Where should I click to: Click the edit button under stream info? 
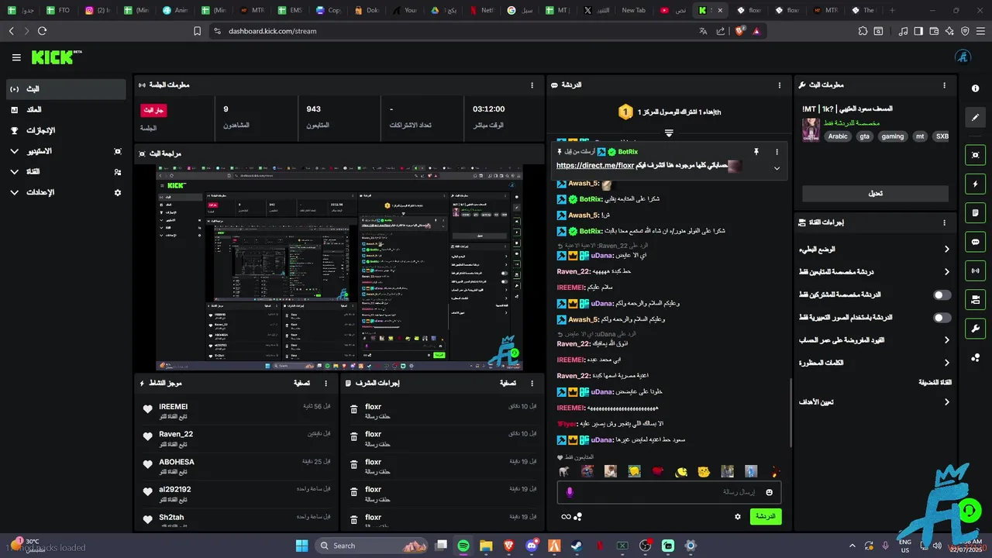(875, 194)
